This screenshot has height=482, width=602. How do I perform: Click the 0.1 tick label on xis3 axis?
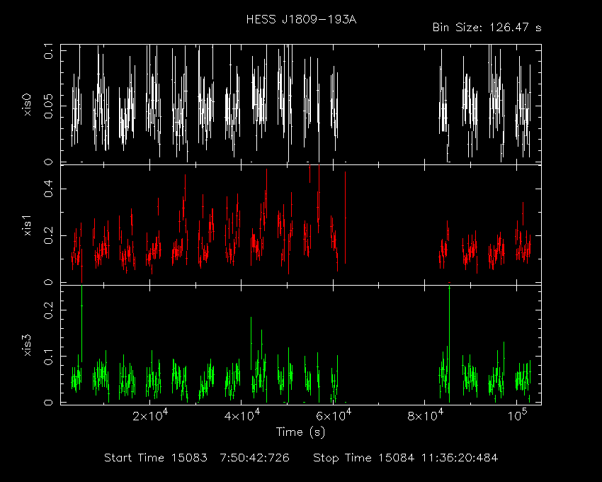tap(49, 357)
